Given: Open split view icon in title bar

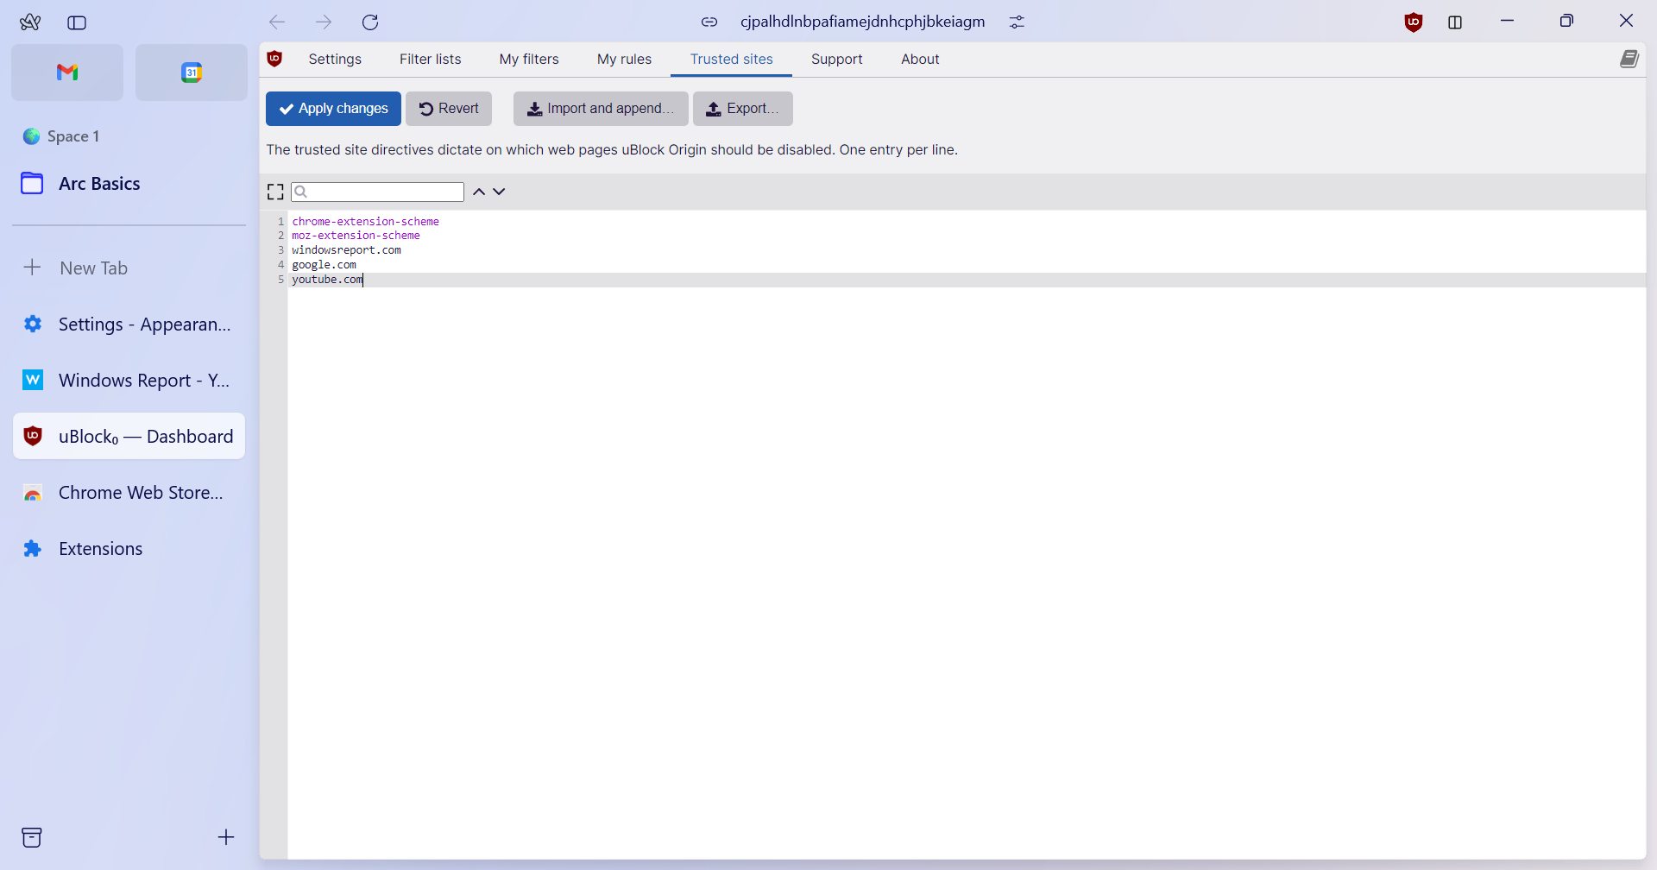Looking at the screenshot, I should point(1455,22).
